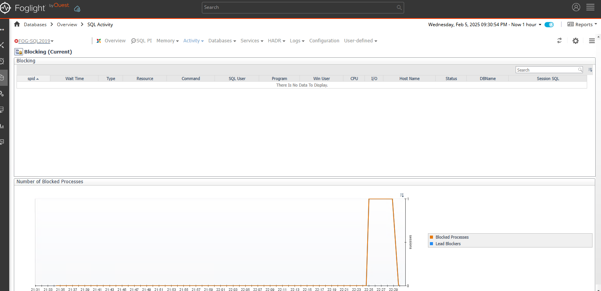Screen dimensions: 601x291
Task: Open the user profile icon
Action: 576,7
